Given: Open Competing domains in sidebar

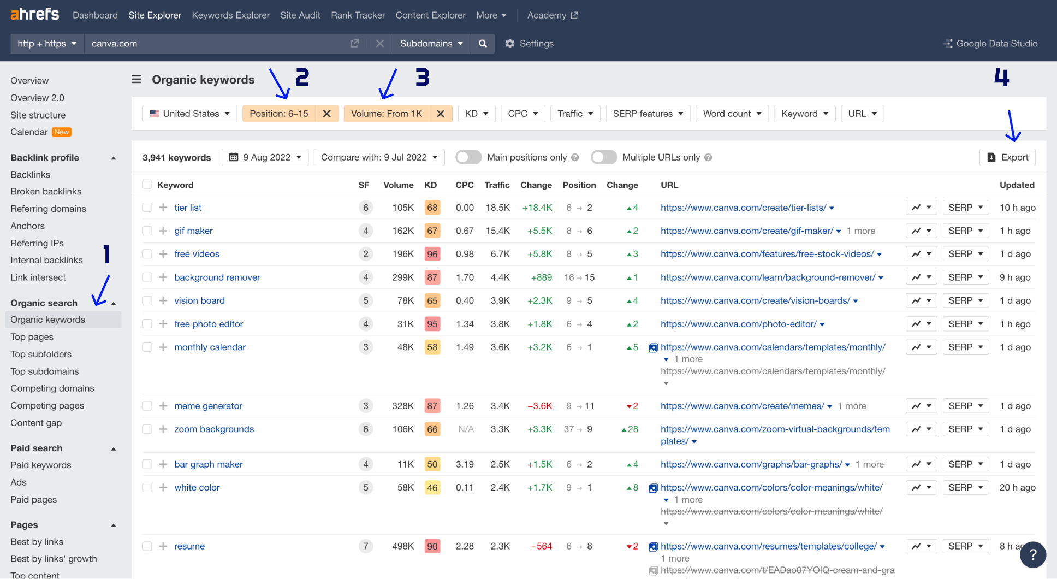Looking at the screenshot, I should 52,388.
